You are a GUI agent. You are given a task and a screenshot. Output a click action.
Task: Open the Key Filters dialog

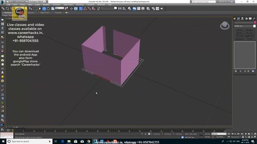220,137
